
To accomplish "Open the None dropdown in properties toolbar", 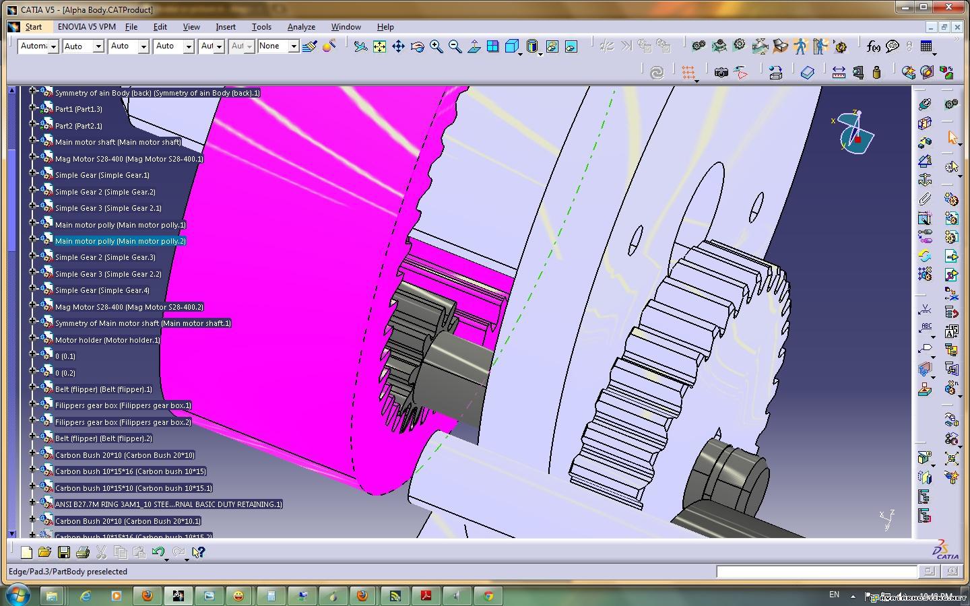I will pyautogui.click(x=294, y=46).
